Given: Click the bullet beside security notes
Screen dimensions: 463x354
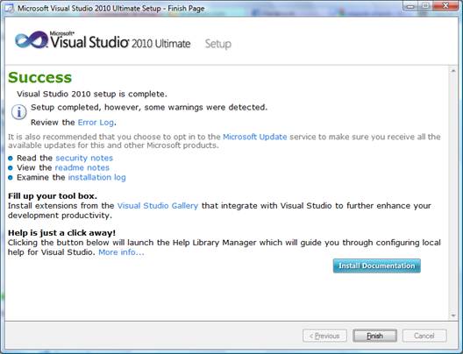Looking at the screenshot, I should pyautogui.click(x=11, y=159).
